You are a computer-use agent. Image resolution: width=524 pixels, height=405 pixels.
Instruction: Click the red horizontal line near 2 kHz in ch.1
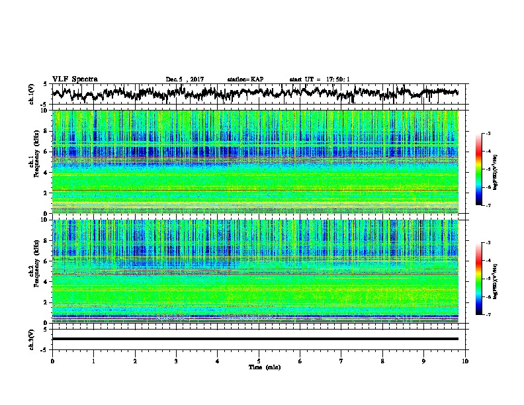[x=255, y=190]
